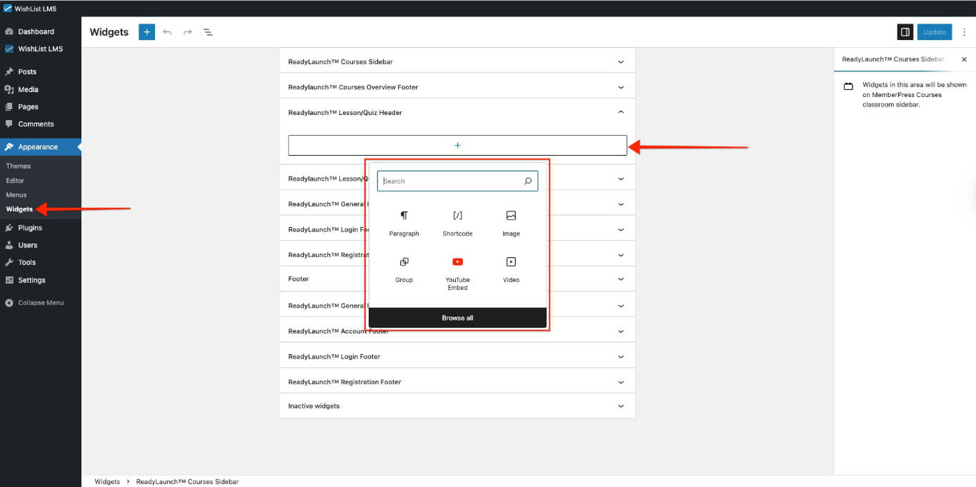Click the Browse all button
The image size is (976, 487).
[x=457, y=318]
